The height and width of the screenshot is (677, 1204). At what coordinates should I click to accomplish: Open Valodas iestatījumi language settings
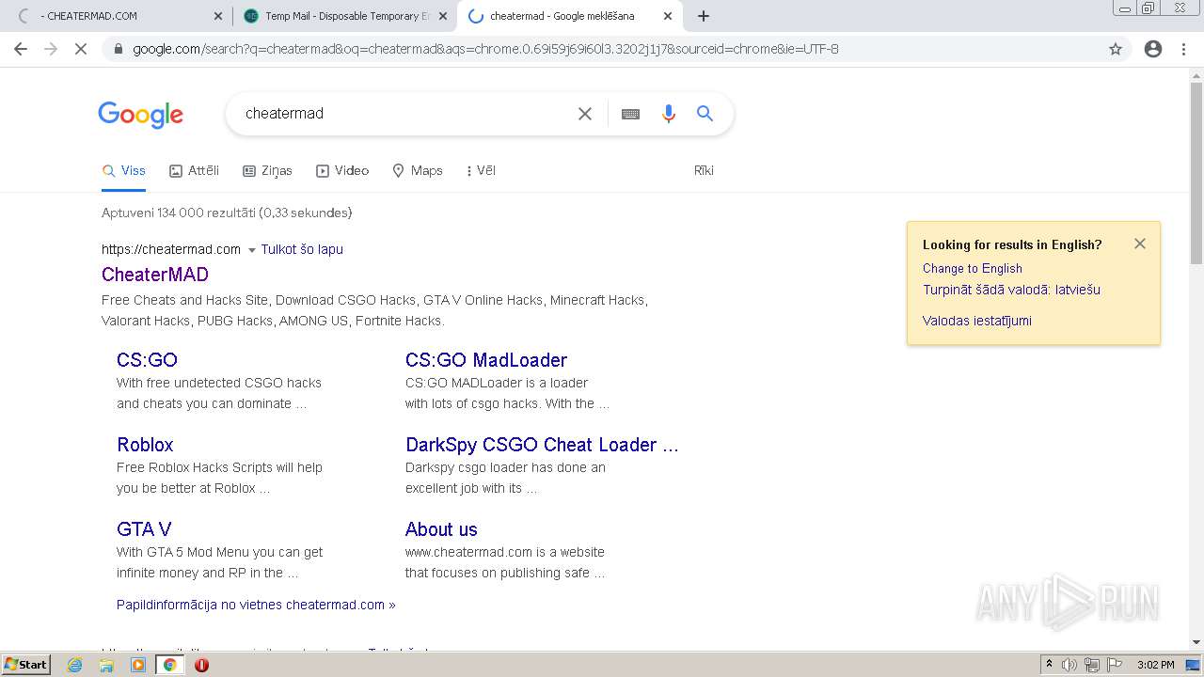coord(977,321)
